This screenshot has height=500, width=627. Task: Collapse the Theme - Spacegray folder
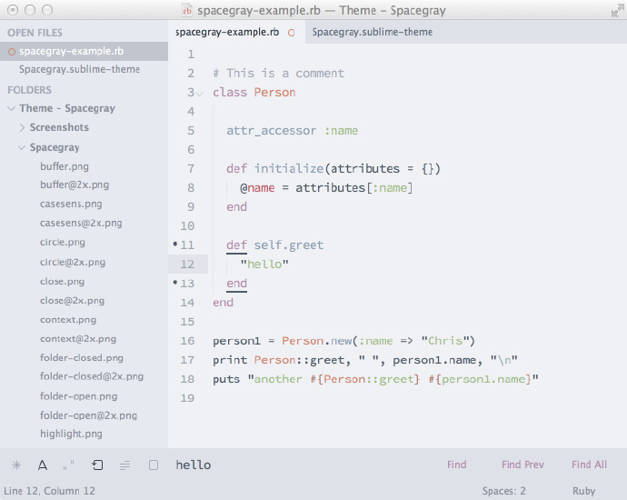(12, 109)
